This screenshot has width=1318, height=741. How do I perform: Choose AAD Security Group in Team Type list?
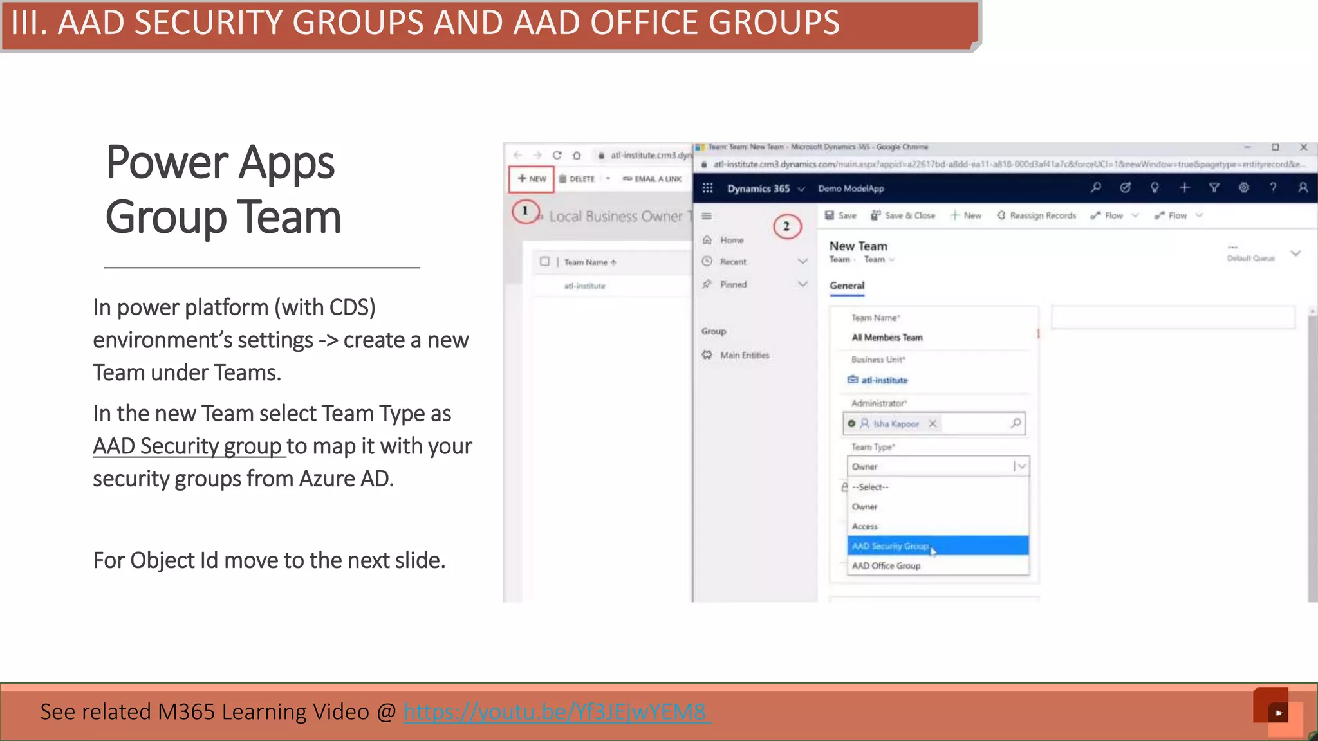pyautogui.click(x=938, y=545)
